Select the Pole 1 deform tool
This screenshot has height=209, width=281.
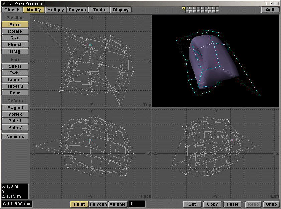click(15, 121)
